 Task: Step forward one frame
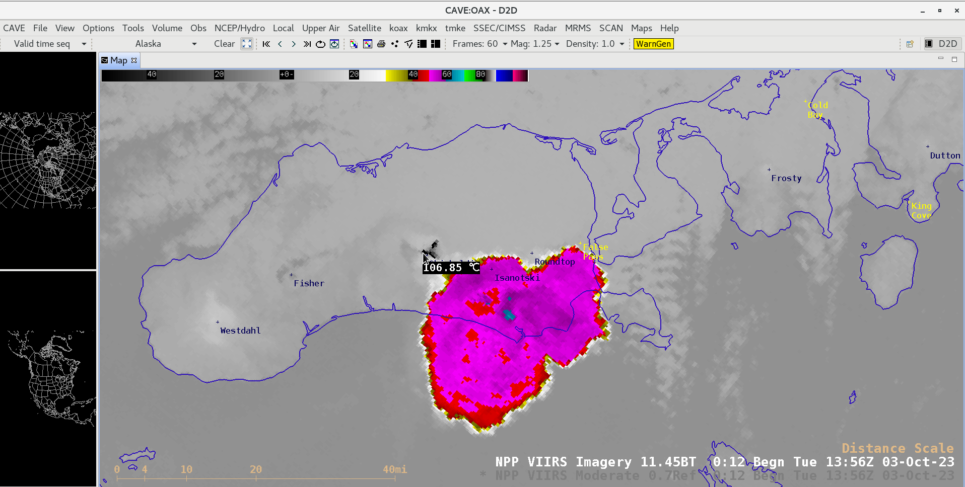(294, 44)
